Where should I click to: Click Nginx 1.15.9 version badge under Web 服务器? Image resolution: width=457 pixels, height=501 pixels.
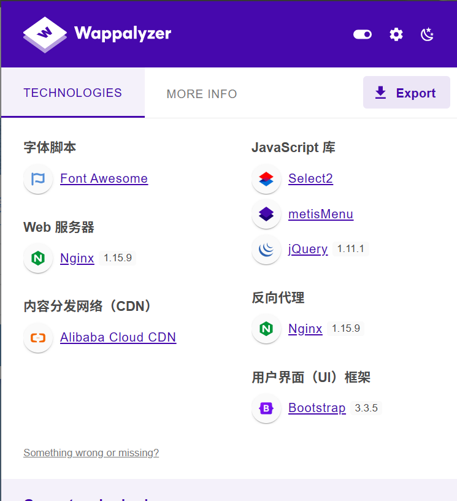(118, 258)
